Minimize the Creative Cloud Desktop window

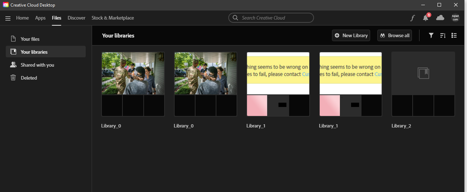[x=423, y=5]
